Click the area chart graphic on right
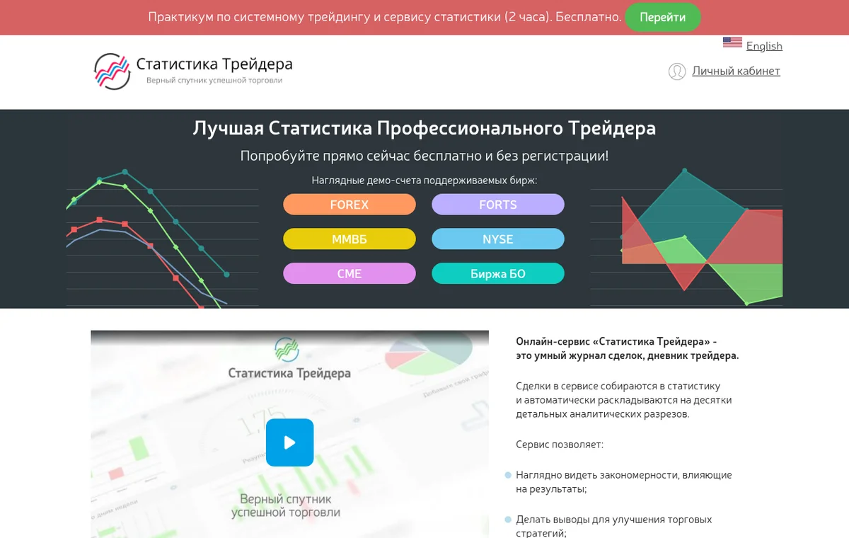Image resolution: width=849 pixels, height=538 pixels. tap(686, 237)
